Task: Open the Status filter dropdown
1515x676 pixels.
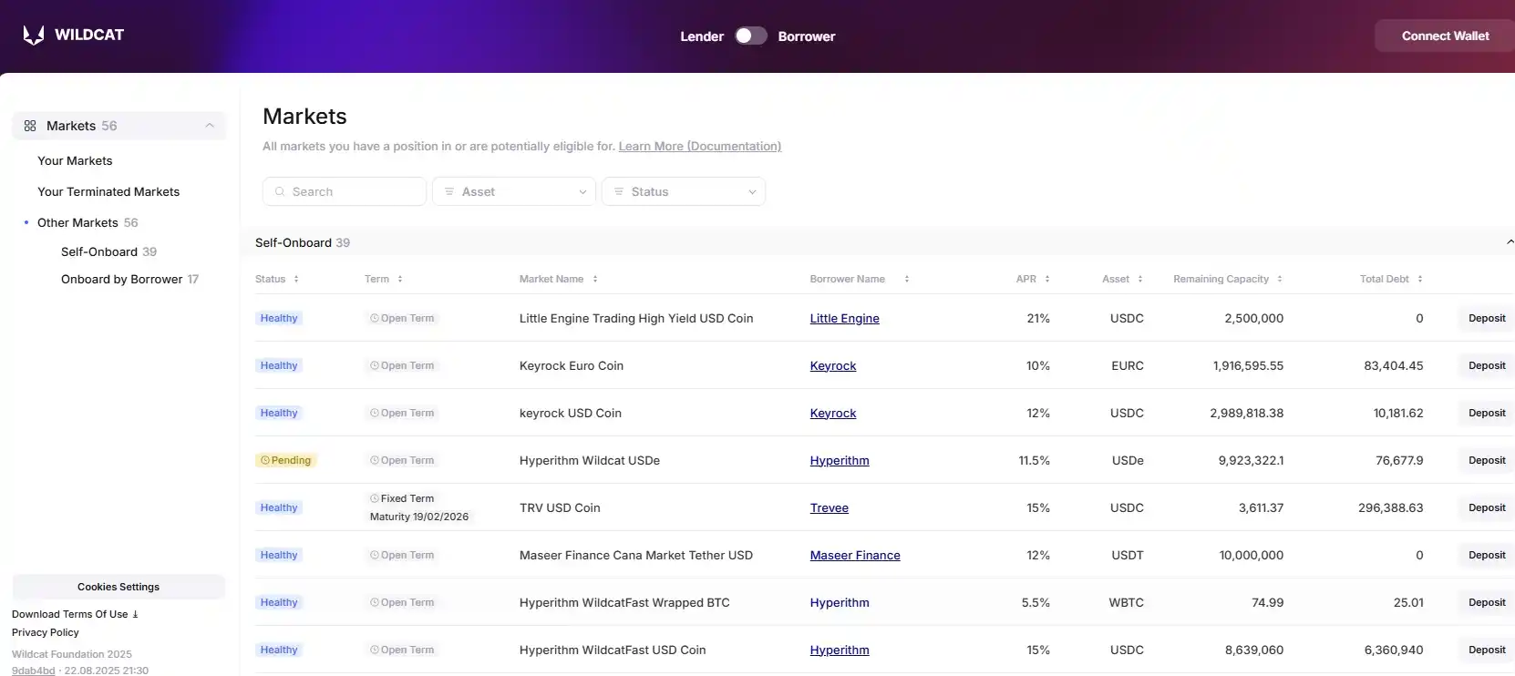Action: coord(684,191)
